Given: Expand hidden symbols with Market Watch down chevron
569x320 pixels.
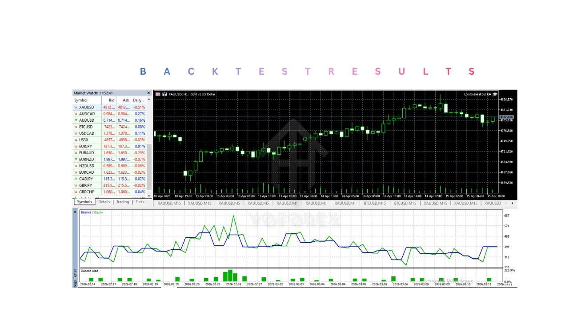Looking at the screenshot, I should click(149, 196).
